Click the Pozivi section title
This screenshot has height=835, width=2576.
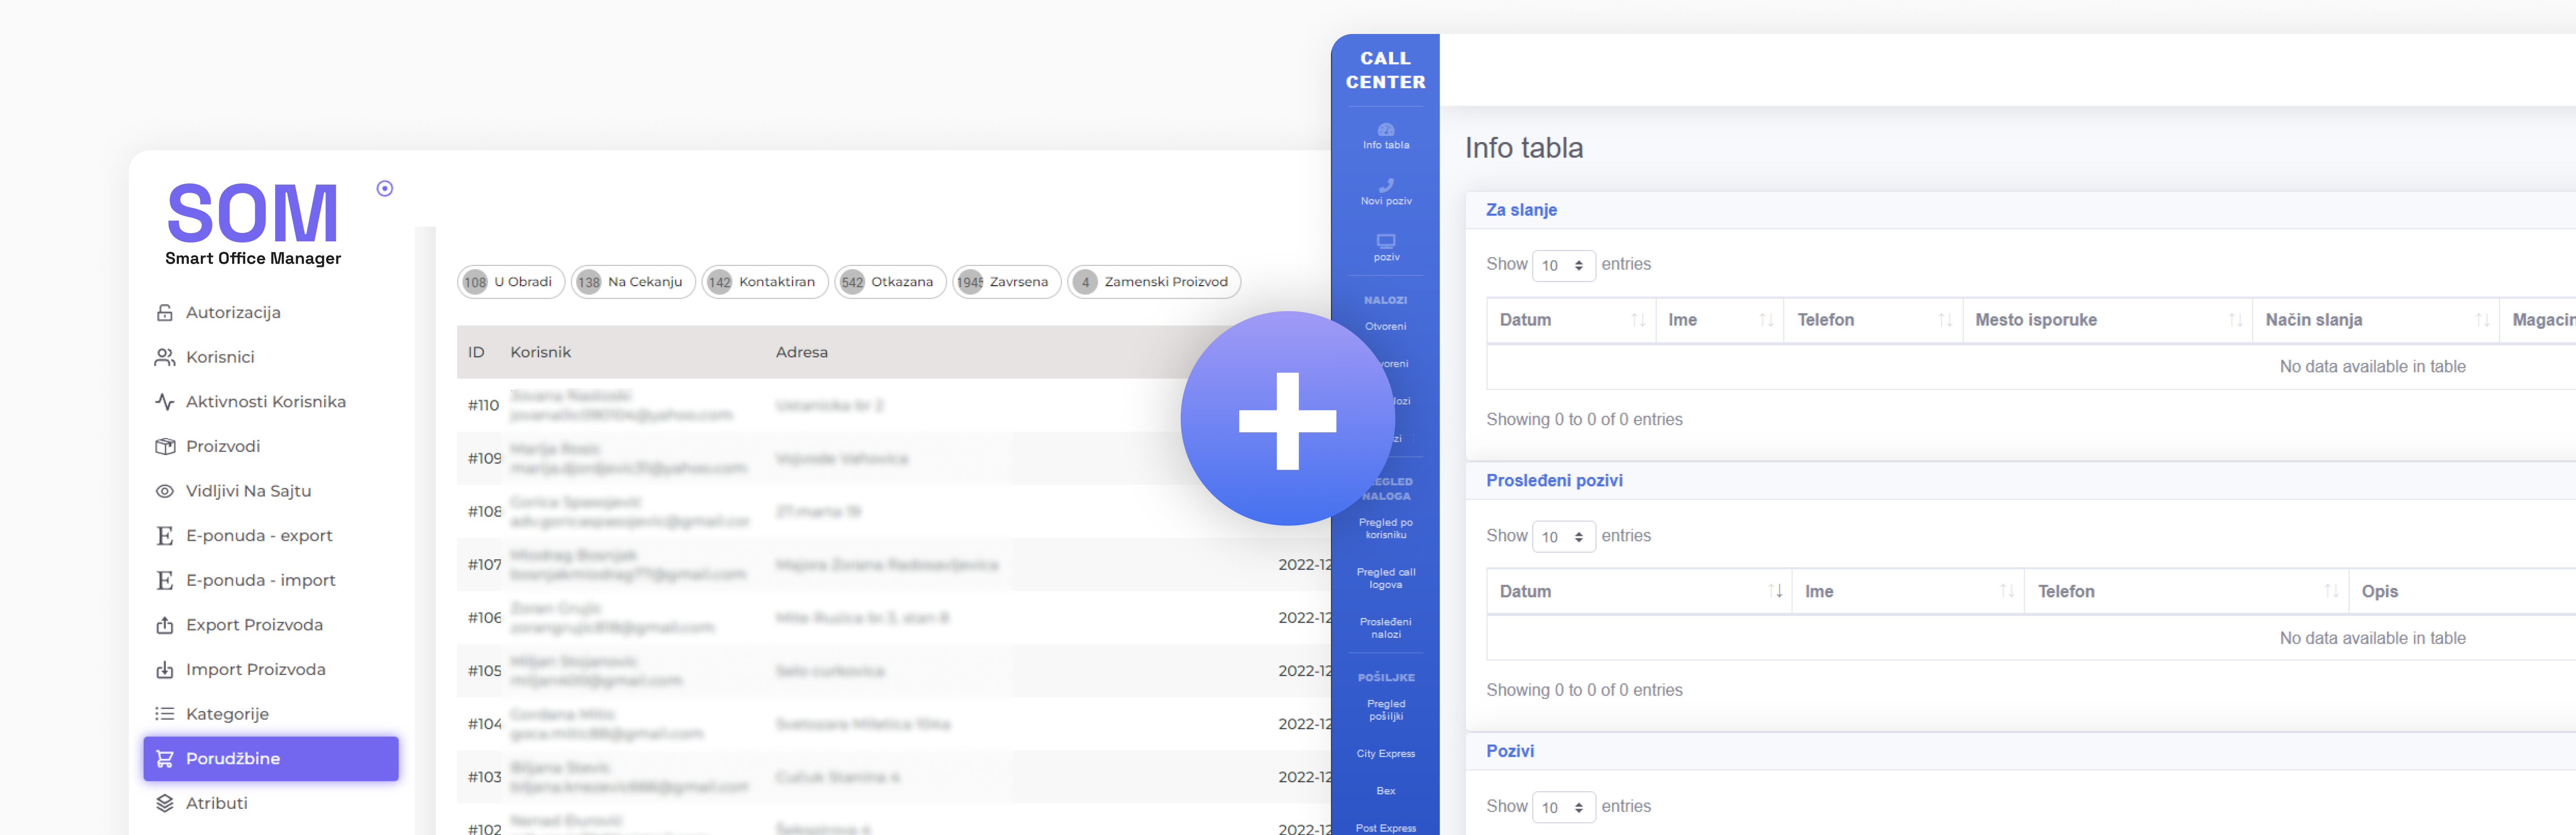pos(1509,752)
